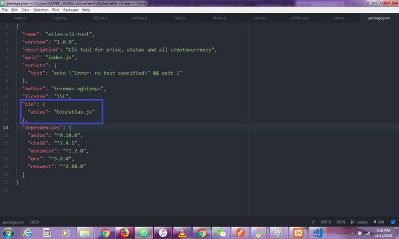Click the "minimist" dependency key
The width and height of the screenshot is (399, 239).
pos(42,151)
